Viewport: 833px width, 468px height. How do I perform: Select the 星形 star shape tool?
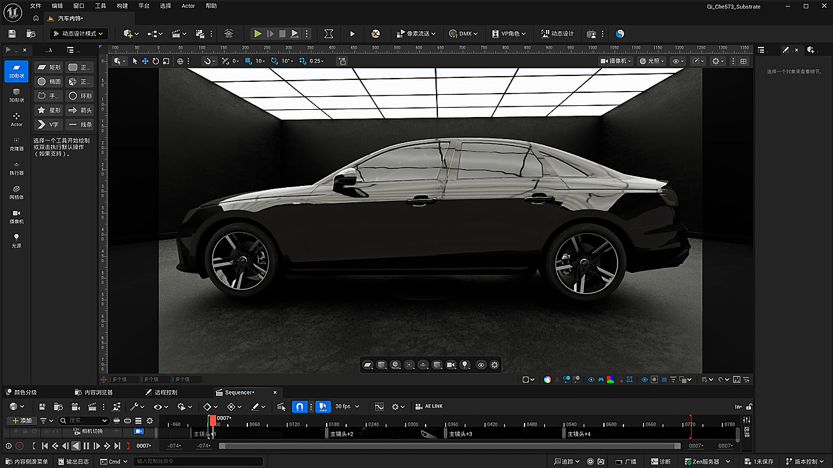point(49,110)
